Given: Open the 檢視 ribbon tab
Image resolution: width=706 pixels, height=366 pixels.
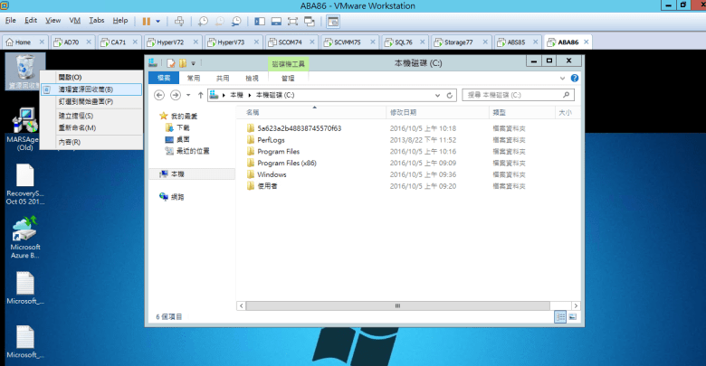Looking at the screenshot, I should pos(252,79).
